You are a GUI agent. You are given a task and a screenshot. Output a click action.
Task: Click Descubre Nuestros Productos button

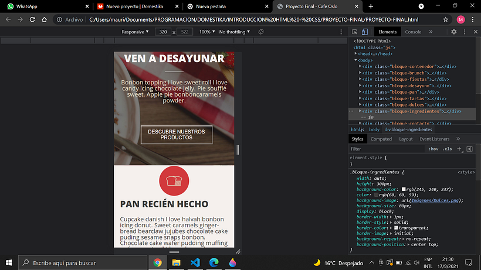pyautogui.click(x=177, y=135)
